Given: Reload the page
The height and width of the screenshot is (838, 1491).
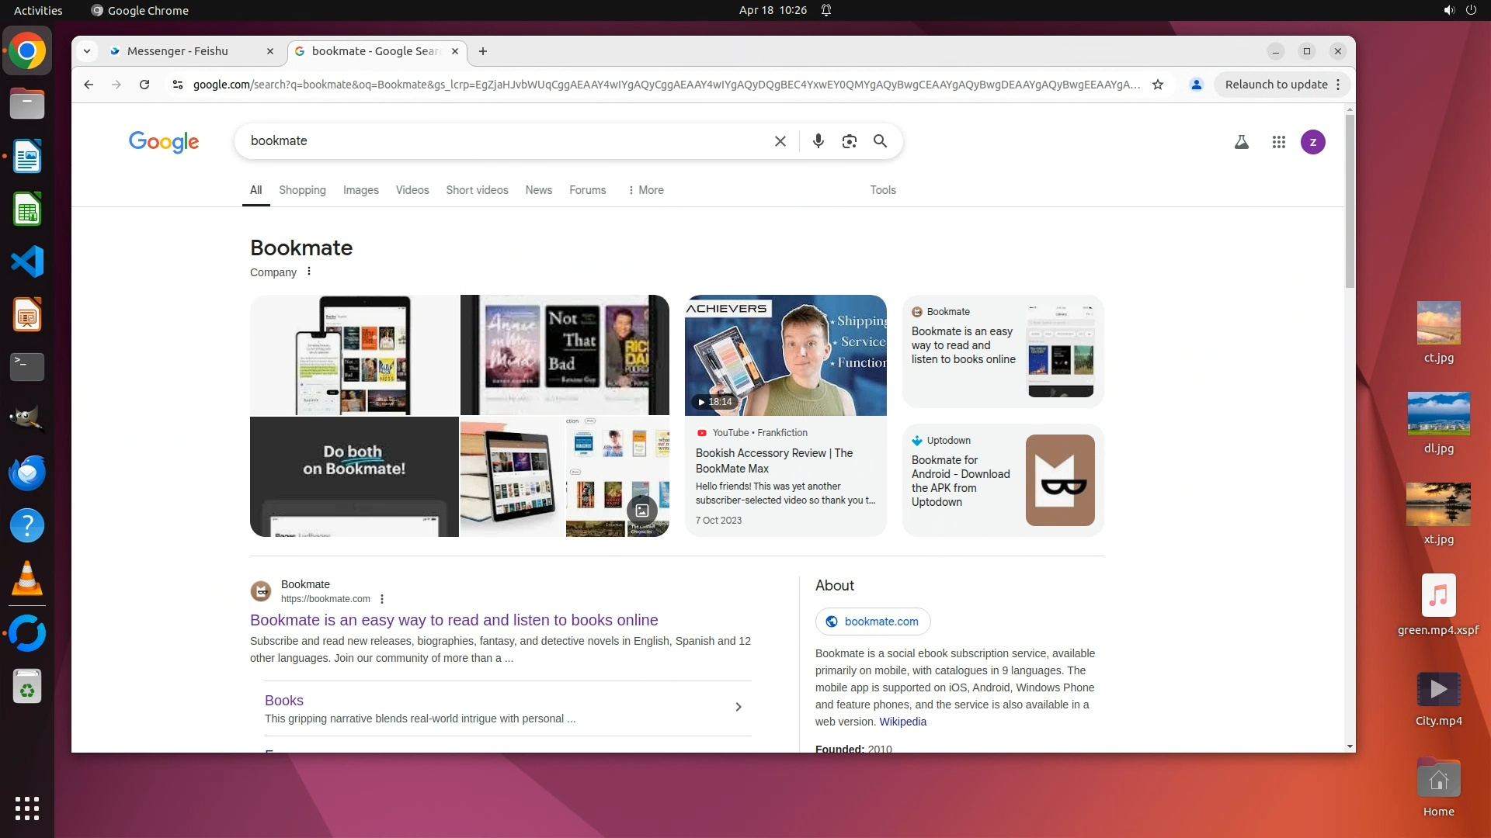Looking at the screenshot, I should point(144,85).
